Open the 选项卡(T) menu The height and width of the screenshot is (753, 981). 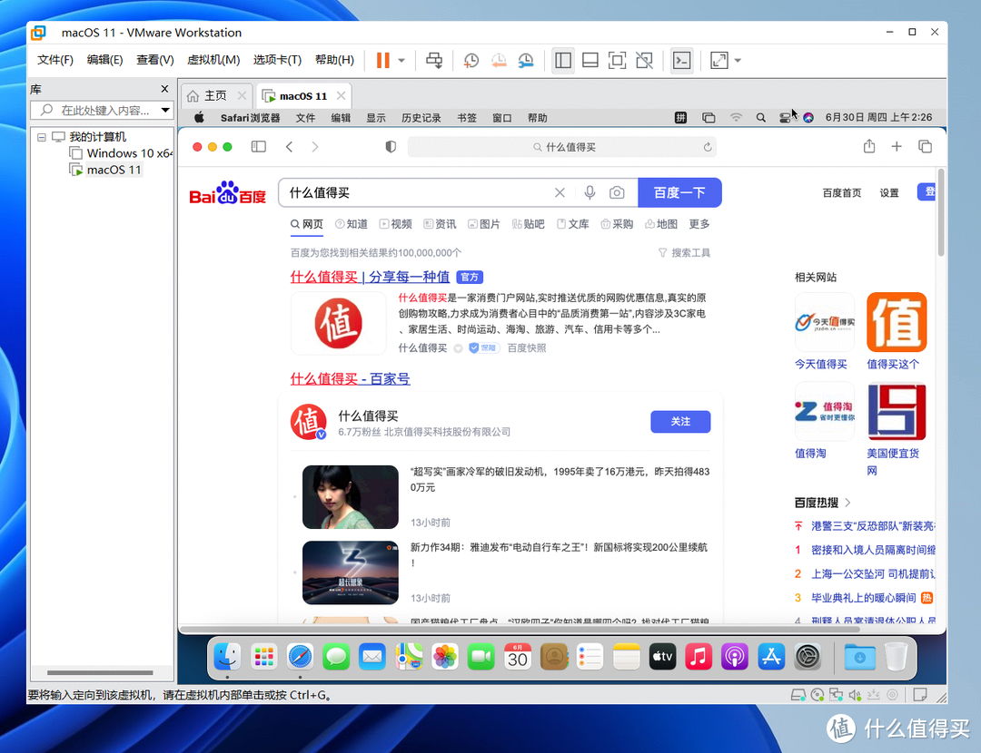pyautogui.click(x=277, y=60)
